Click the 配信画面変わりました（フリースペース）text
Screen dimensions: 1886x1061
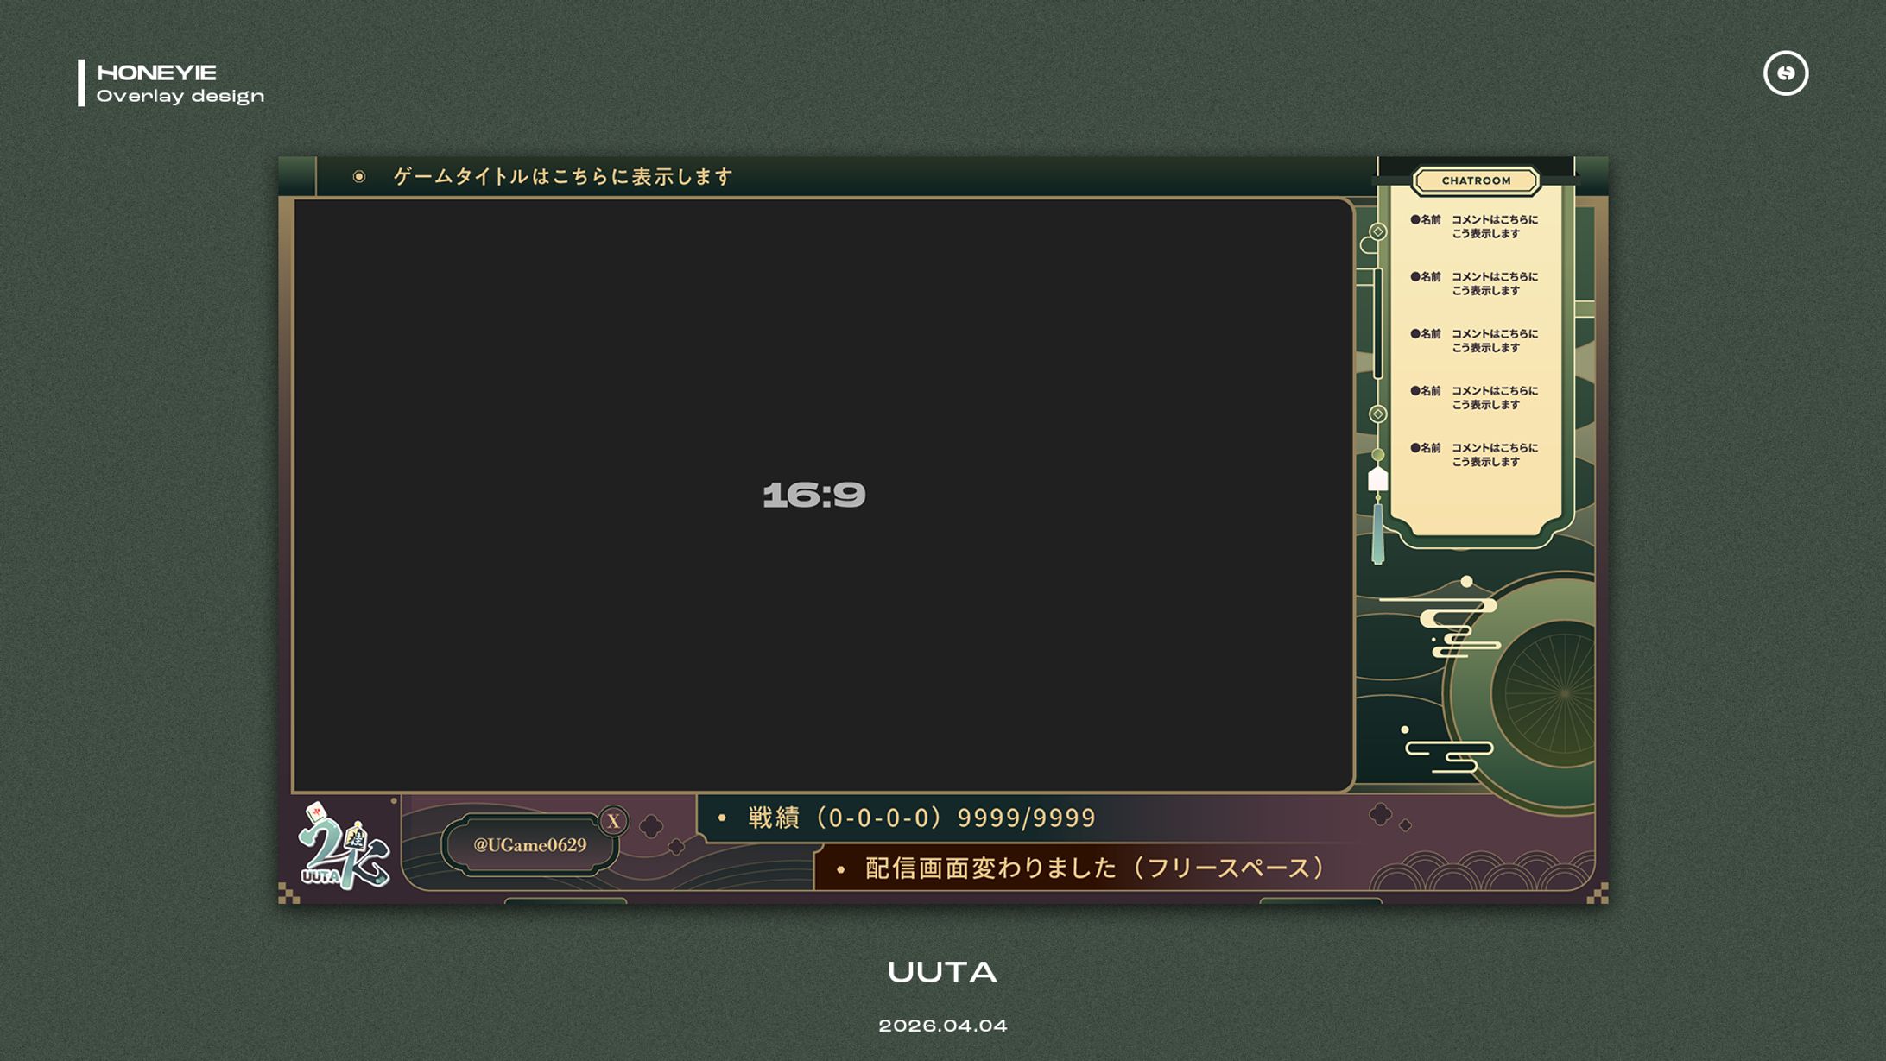point(1096,868)
